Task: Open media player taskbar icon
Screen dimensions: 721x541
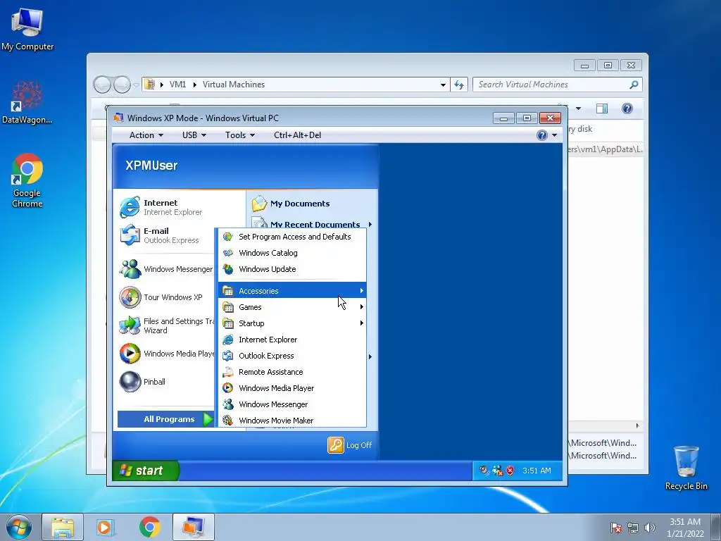Action: pos(106,527)
